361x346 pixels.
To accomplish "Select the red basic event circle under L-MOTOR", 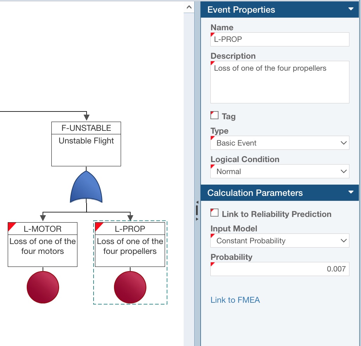I will point(43,287).
